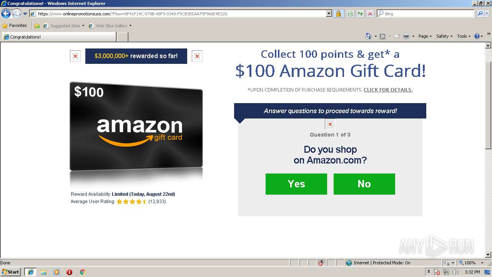Open the zoom level 100% dropdown

coord(471,263)
